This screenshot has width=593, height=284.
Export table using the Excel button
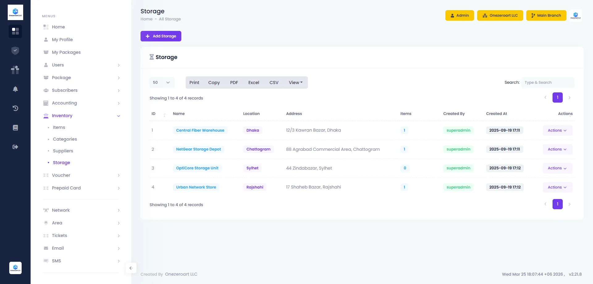pos(254,83)
